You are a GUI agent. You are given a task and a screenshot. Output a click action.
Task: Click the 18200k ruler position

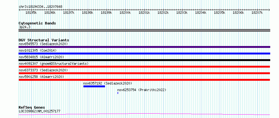(x=125, y=13)
